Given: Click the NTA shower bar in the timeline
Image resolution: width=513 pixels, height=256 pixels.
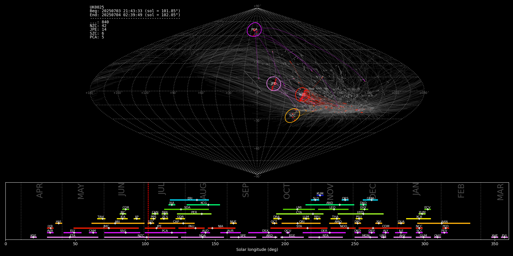Looking at the screenshot, I should pyautogui.click(x=325, y=237).
